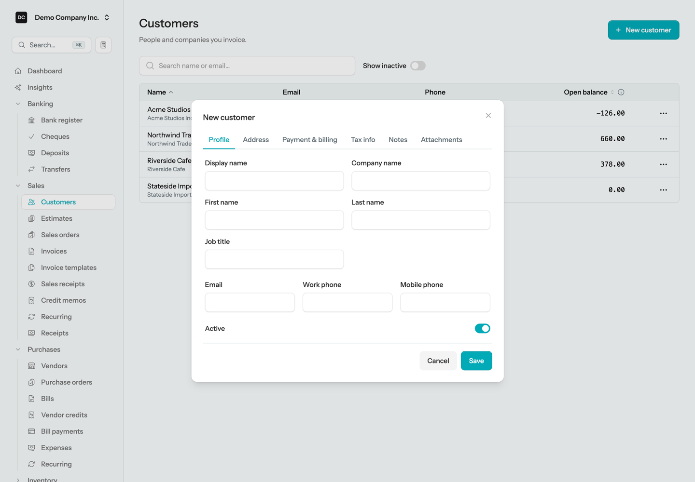Click the calculator icon next to search
Viewport: 695px width, 482px height.
103,45
